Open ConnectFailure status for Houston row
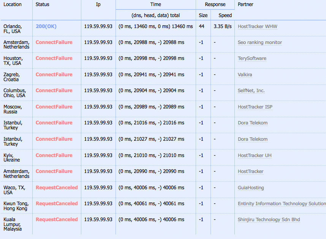Viewport: 326px width, 239px height. [54, 58]
